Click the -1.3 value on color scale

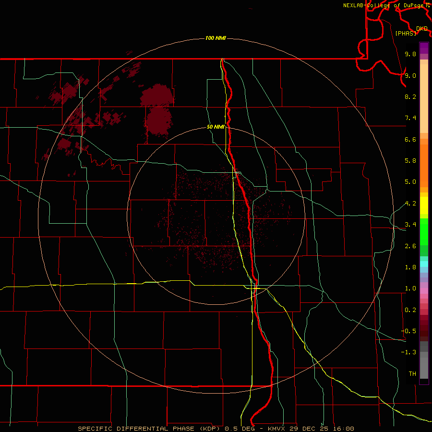pyautogui.click(x=408, y=352)
